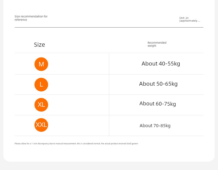Click the orange M size badge
The image size is (218, 170).
coord(41,64)
